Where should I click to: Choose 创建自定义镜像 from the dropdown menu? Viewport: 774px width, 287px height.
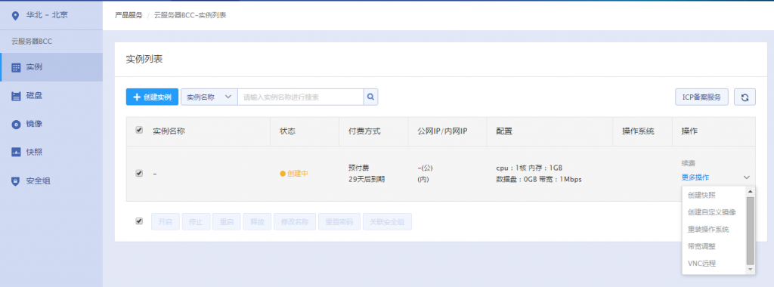[712, 212]
